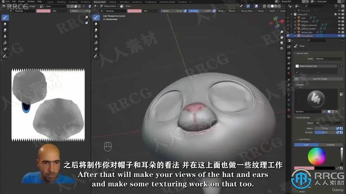Switch to orthographic grid view icon
This screenshot has height=194, width=346.
(282, 48)
